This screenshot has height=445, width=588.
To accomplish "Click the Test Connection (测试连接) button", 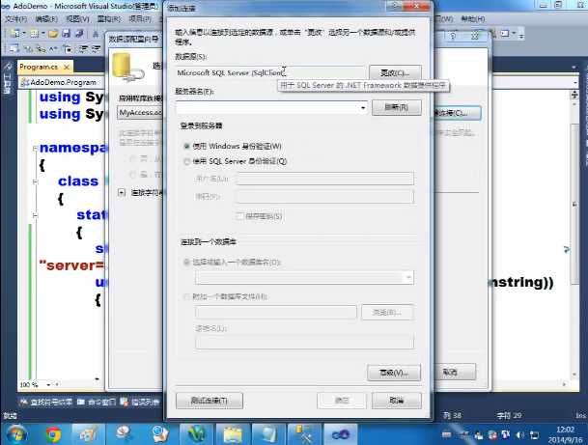I will (210, 401).
